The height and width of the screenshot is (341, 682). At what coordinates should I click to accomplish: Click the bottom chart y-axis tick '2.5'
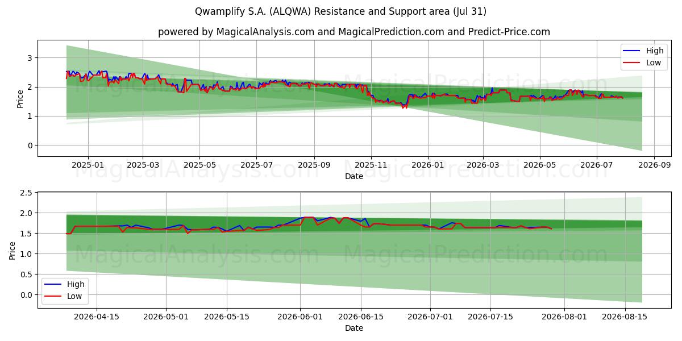click(x=27, y=193)
